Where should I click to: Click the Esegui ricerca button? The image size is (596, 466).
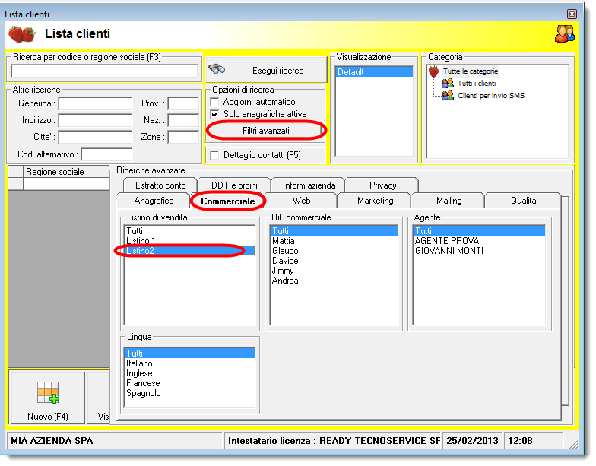point(266,70)
